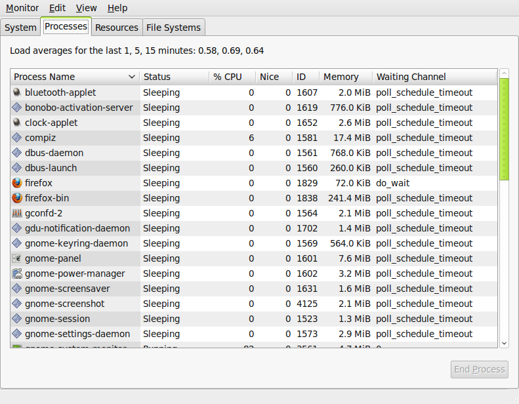Click the load averages text line

click(136, 51)
